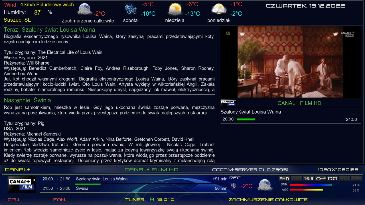The image size is (365, 205).
Task: Click the current weather cloudy-moon icon at top
Action: (85, 9)
